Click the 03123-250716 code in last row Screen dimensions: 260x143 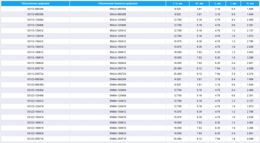[35, 139]
